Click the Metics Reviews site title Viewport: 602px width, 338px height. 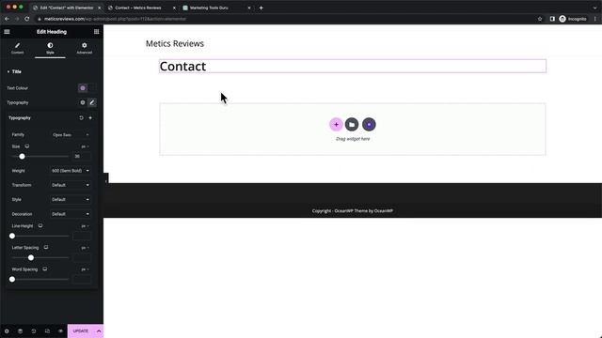175,44
